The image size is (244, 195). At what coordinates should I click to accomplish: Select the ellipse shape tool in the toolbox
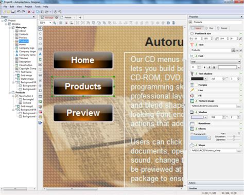tap(40, 44)
